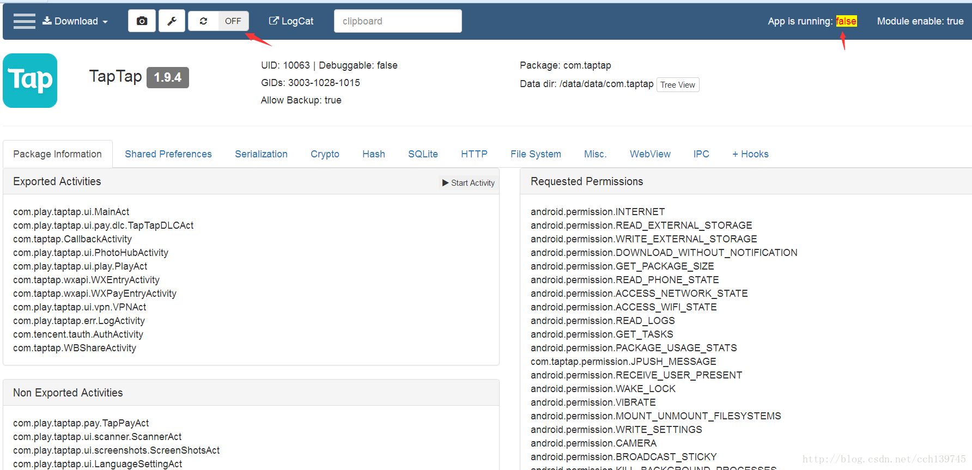Switch to the Crypto tab
This screenshot has height=470, width=972.
pyautogui.click(x=325, y=154)
